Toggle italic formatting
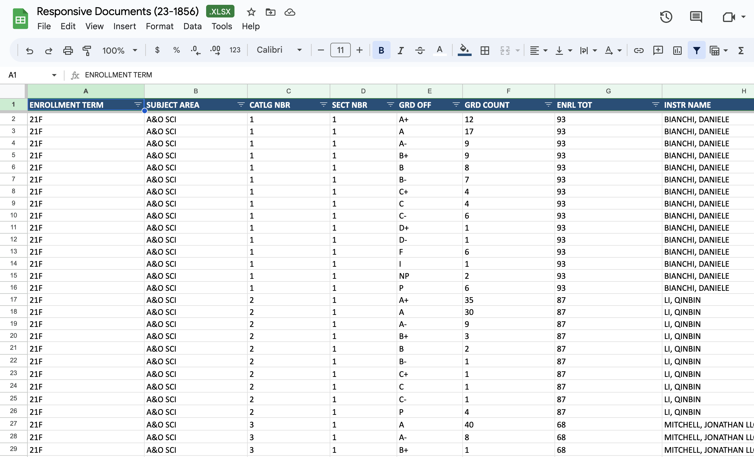This screenshot has height=457, width=754. click(400, 50)
